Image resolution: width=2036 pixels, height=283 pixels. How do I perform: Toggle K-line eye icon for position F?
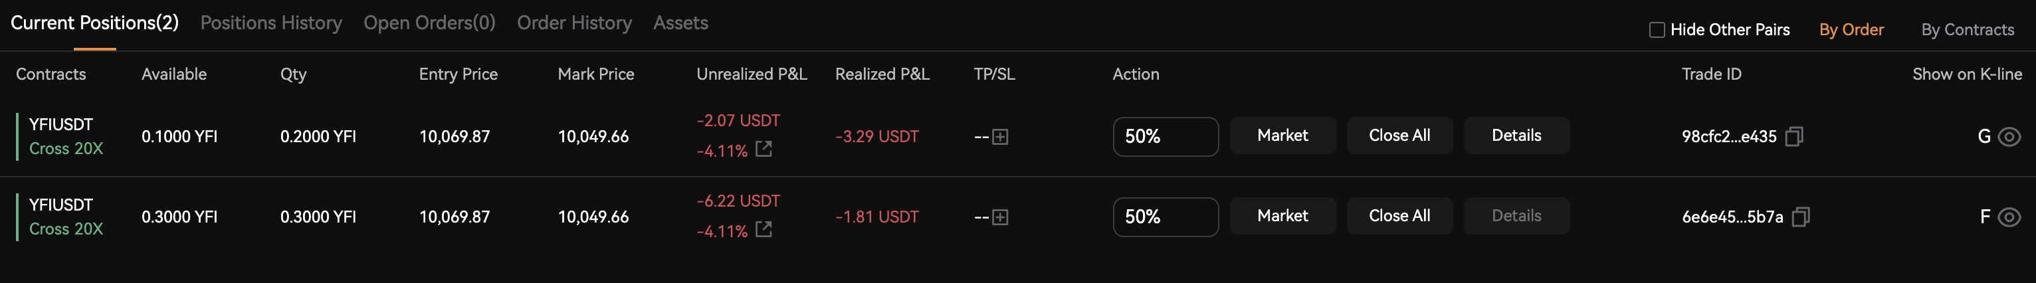[2009, 217]
